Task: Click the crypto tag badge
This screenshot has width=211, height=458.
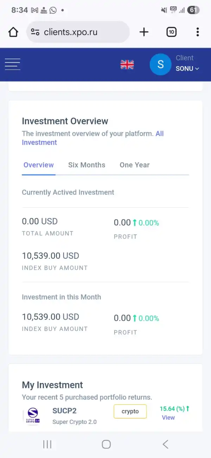Action: pyautogui.click(x=130, y=411)
